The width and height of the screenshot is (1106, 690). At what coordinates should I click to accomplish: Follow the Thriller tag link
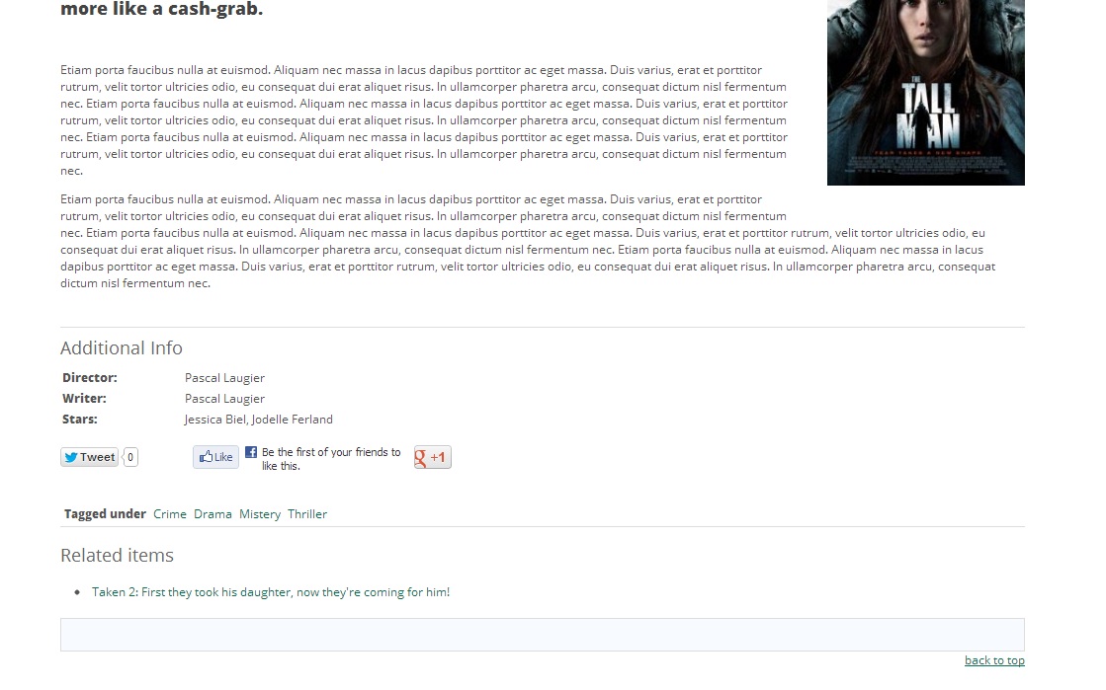tap(307, 514)
